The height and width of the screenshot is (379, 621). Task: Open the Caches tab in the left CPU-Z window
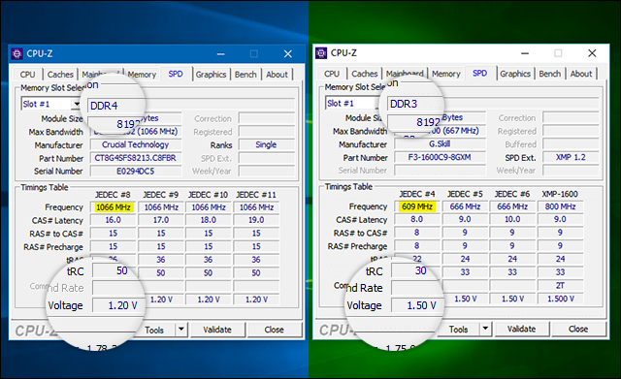(60, 75)
